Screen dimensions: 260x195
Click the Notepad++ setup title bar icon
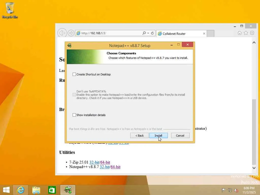pos(70,45)
